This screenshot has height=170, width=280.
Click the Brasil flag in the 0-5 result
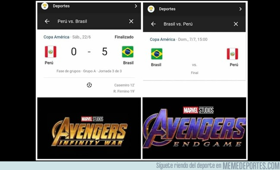(128, 52)
